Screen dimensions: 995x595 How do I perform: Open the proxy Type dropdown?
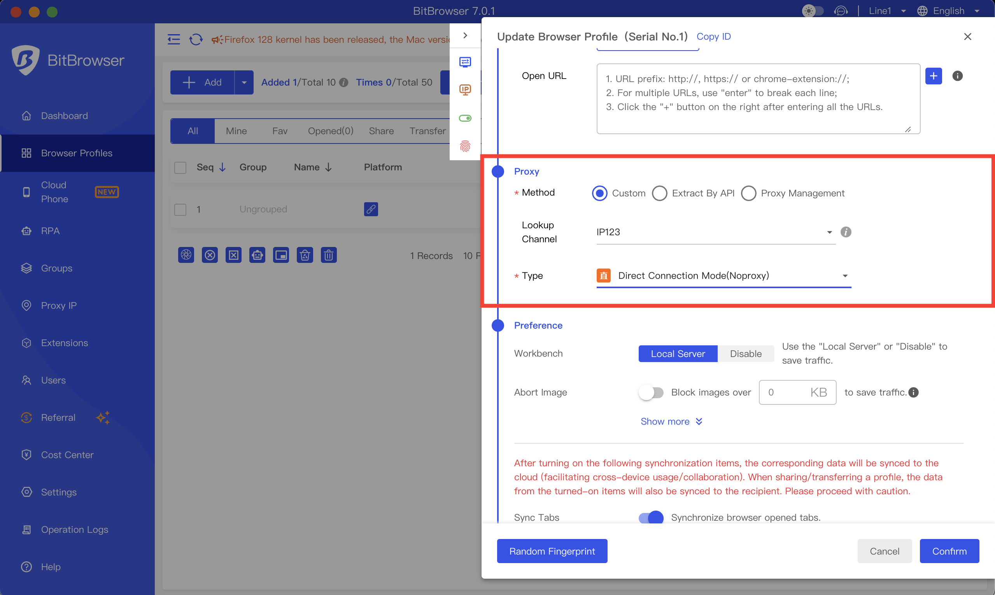(723, 276)
